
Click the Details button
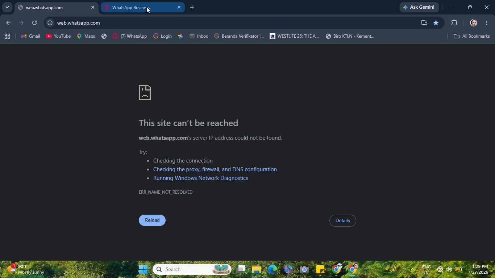coord(343,220)
